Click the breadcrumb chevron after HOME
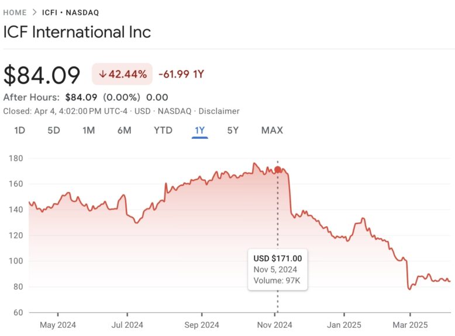Viewport: 455px width, 336px height. 35,12
